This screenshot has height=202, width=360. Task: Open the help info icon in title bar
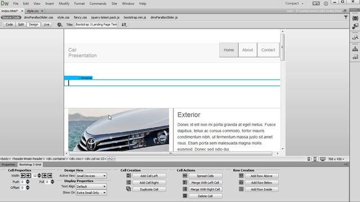(326, 3)
